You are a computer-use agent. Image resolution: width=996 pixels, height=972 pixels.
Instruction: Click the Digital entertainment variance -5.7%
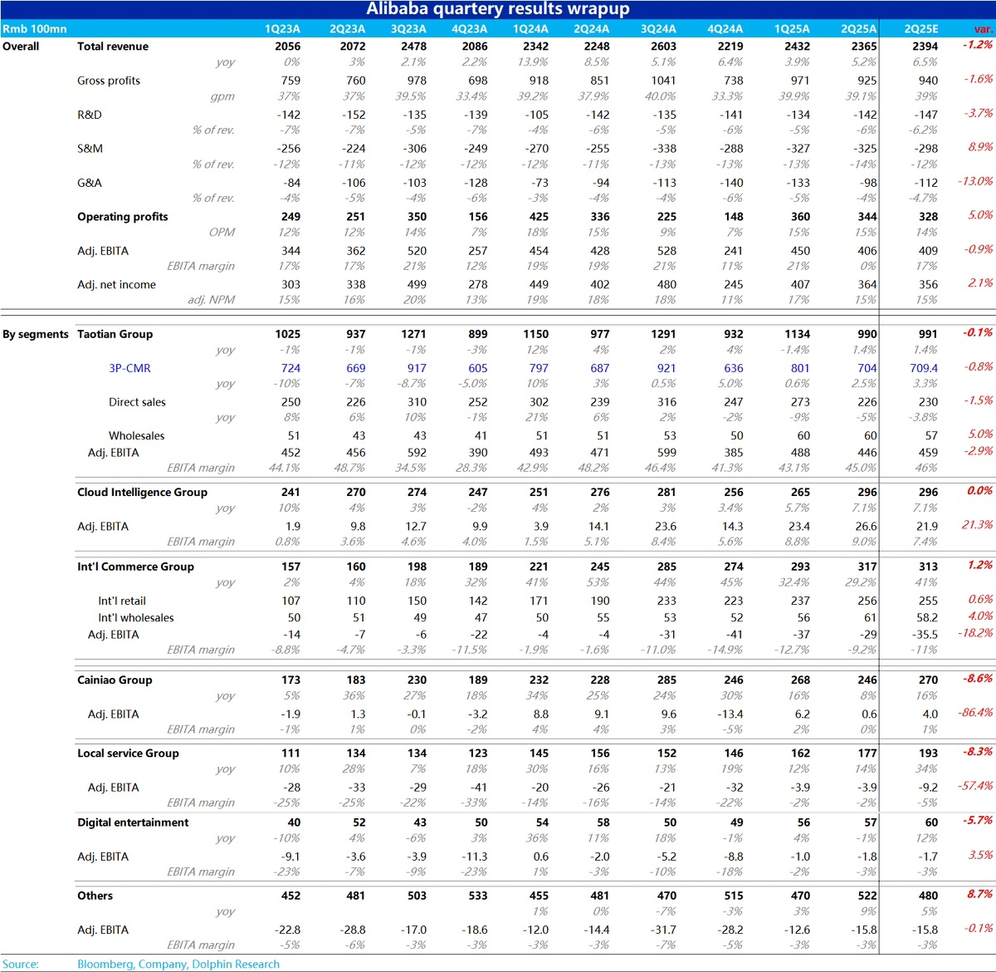[x=978, y=820]
